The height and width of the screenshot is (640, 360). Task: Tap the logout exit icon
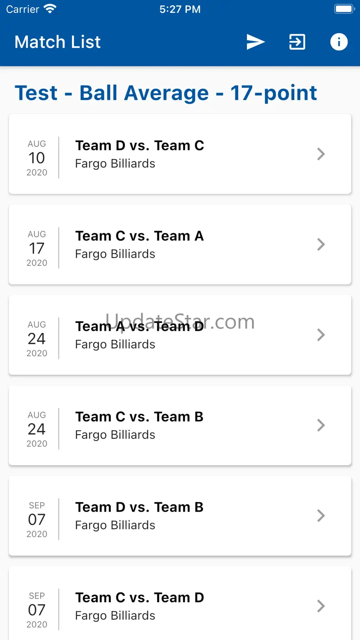click(297, 42)
